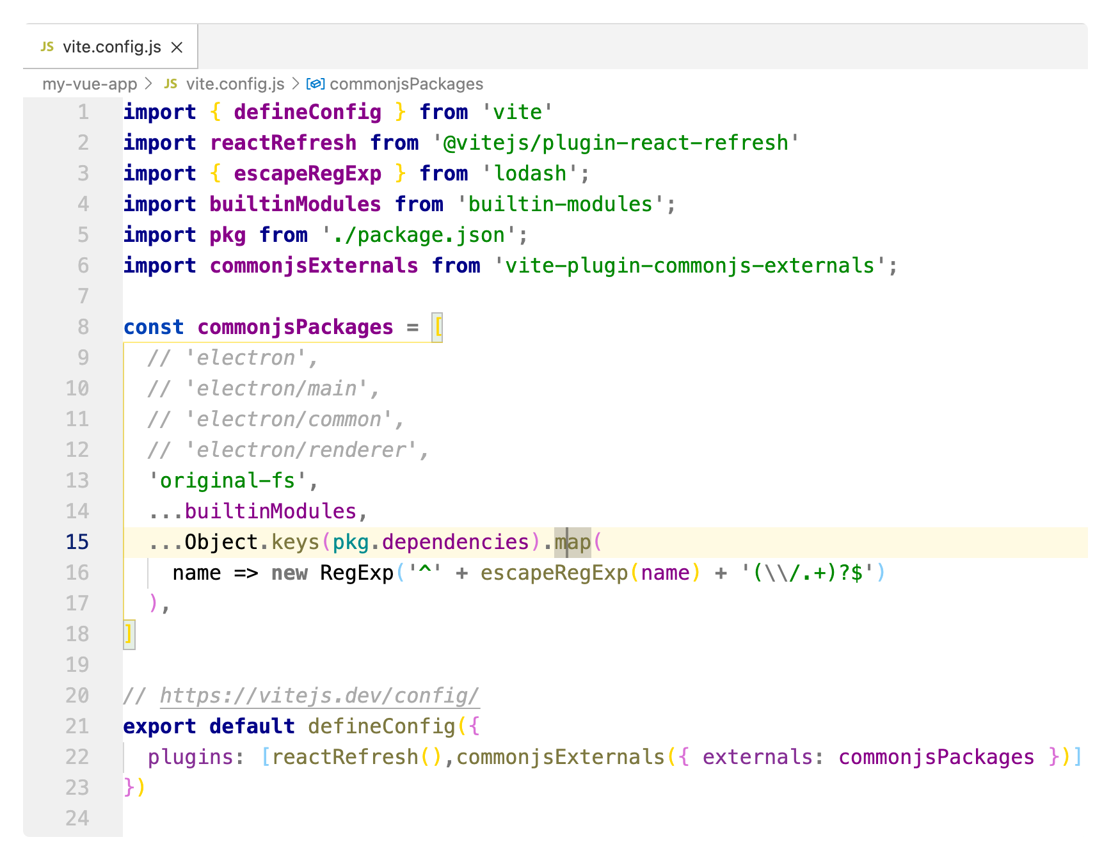Click 'default' keyword on line 21

pyautogui.click(x=252, y=726)
